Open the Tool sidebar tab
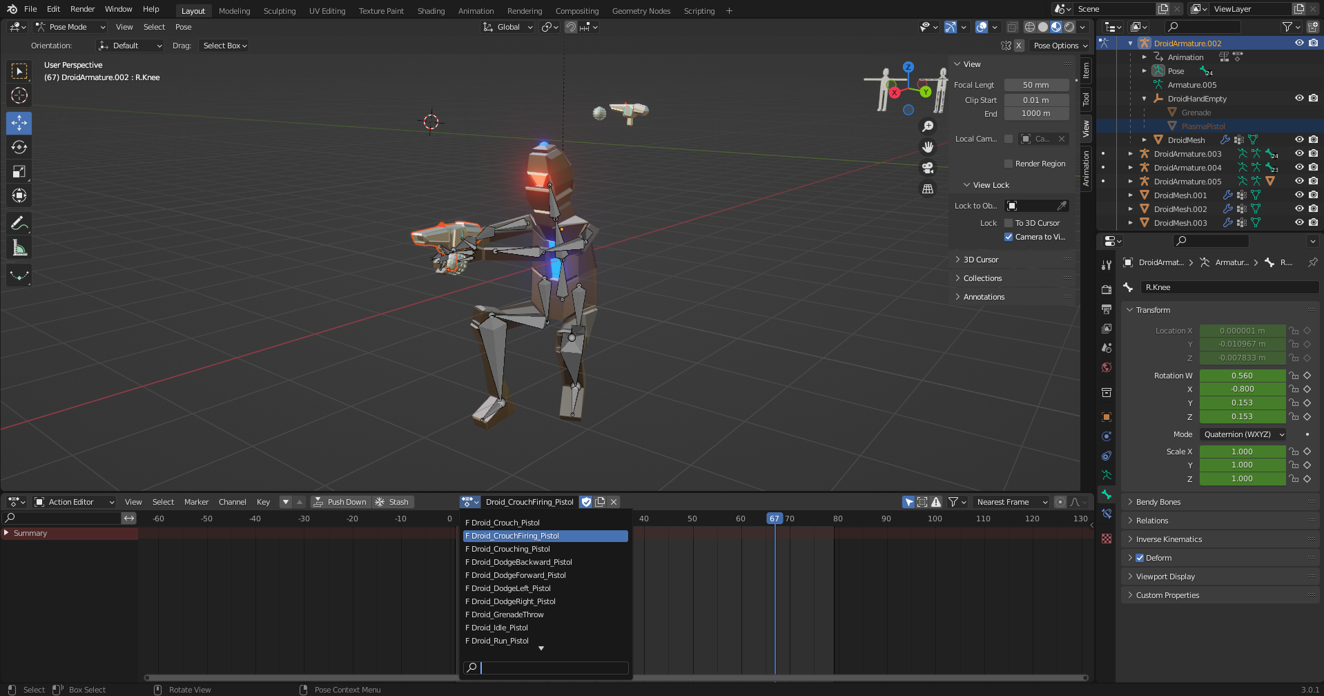This screenshot has height=696, width=1324. 1086,99
